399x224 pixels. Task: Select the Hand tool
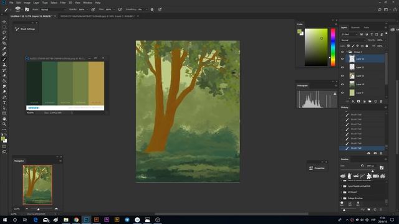pyautogui.click(x=4, y=119)
